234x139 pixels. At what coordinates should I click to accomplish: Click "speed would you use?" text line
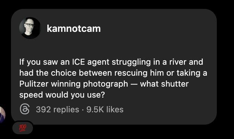pos(62,94)
